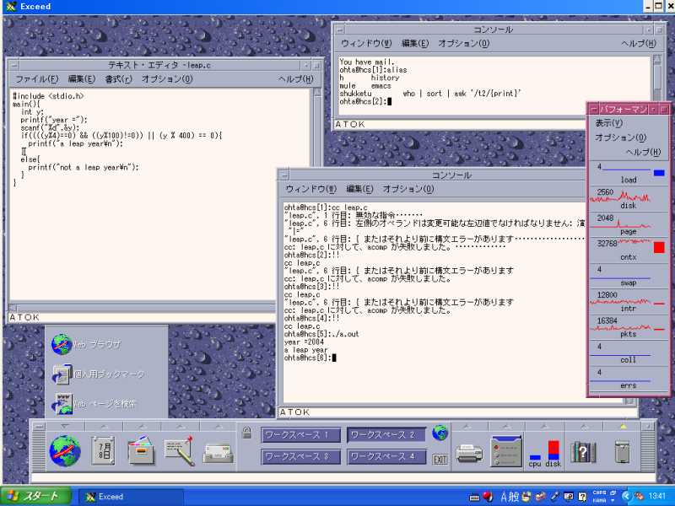Screen dimensions: 675x506
Task: Expand the subpanel arrow above the calendar
Action: click(104, 426)
